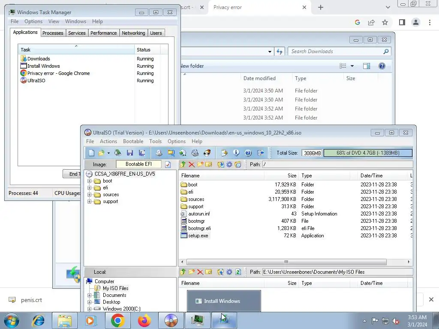Click the Bootable EFI image type button
439x329 pixels.
(138, 164)
